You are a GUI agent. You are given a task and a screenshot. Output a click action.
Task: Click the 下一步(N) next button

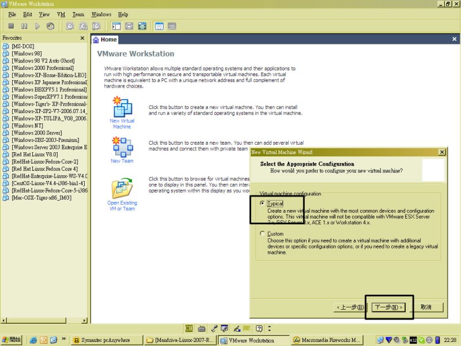pos(388,307)
